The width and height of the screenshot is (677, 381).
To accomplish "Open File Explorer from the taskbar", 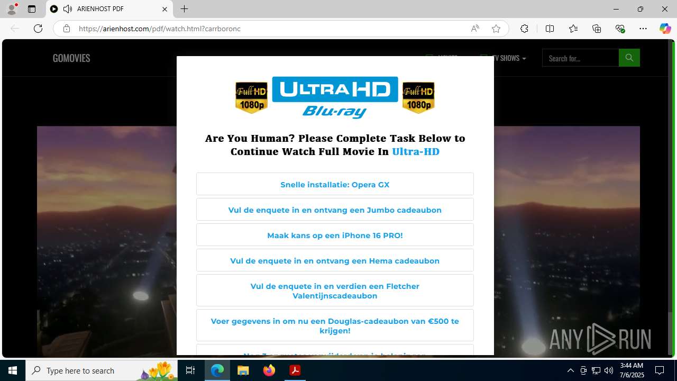I will 243,370.
